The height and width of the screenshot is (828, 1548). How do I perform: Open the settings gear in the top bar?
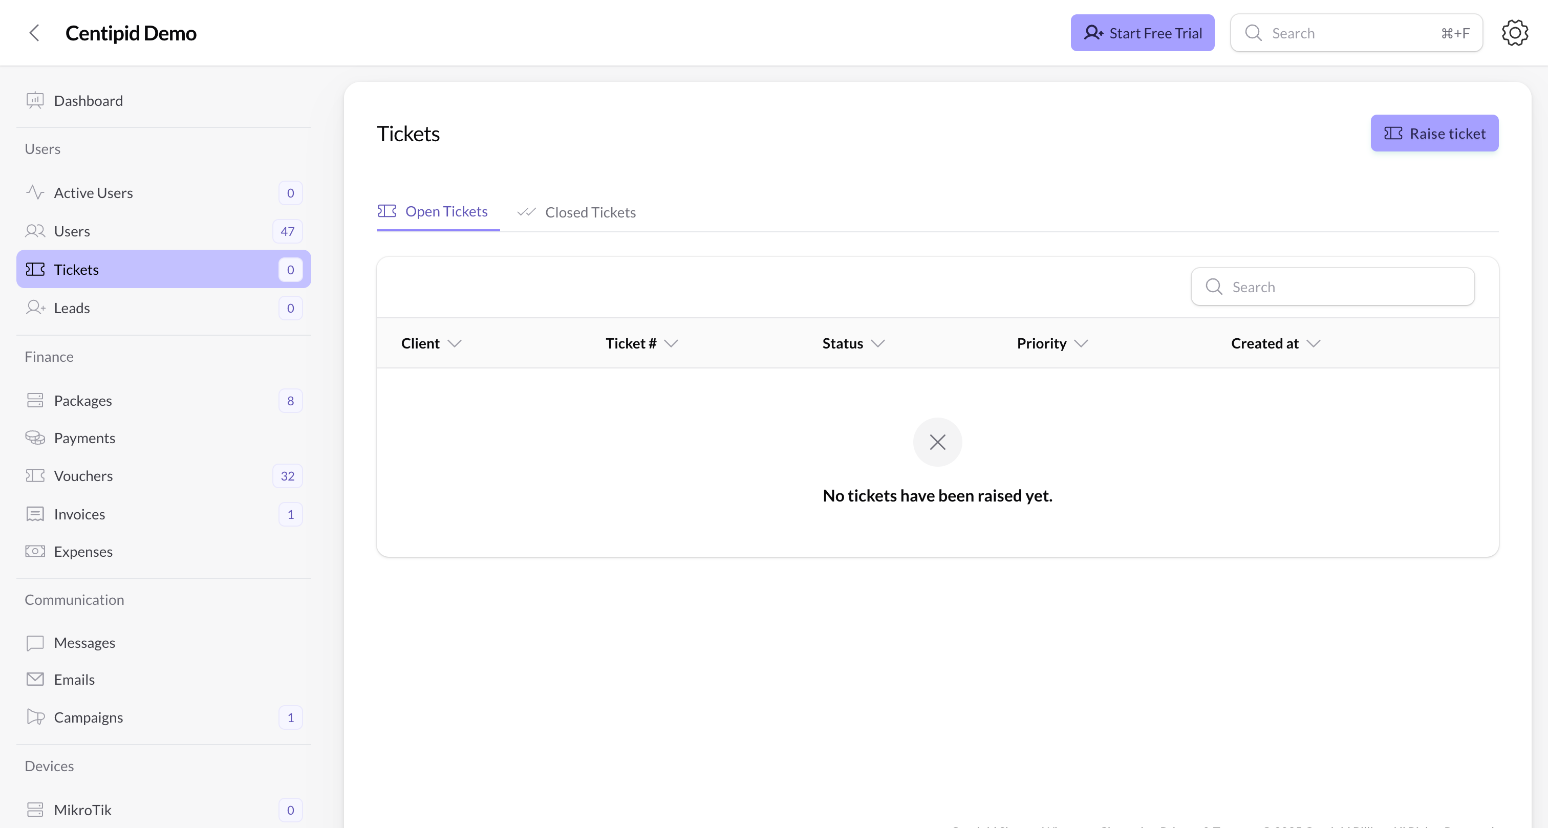tap(1515, 32)
